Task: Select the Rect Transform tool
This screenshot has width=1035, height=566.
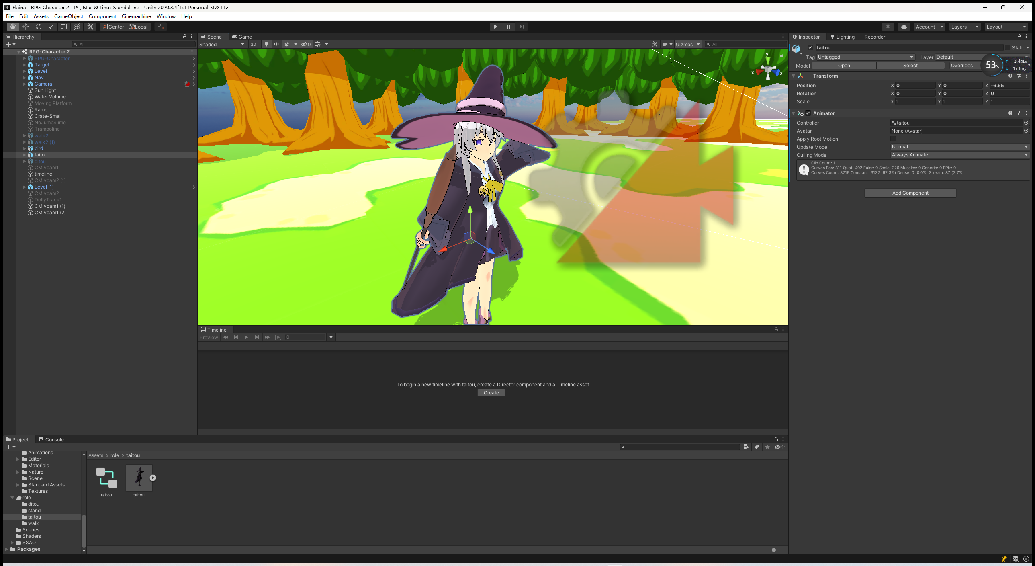Action: (x=64, y=27)
